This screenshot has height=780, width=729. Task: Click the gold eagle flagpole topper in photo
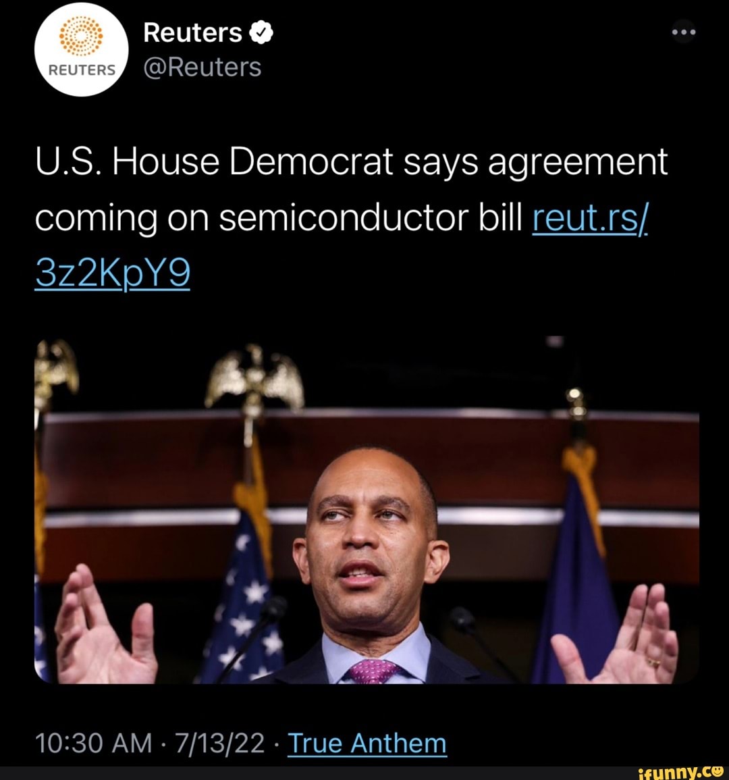point(254,378)
